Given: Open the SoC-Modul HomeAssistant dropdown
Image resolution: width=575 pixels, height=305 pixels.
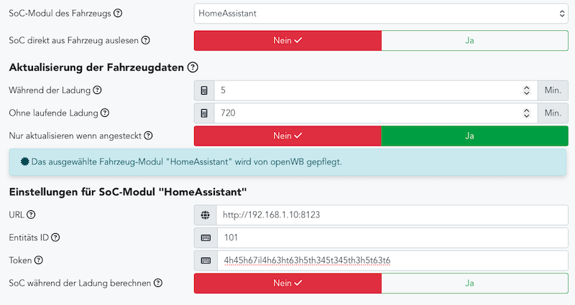Looking at the screenshot, I should (381, 13).
